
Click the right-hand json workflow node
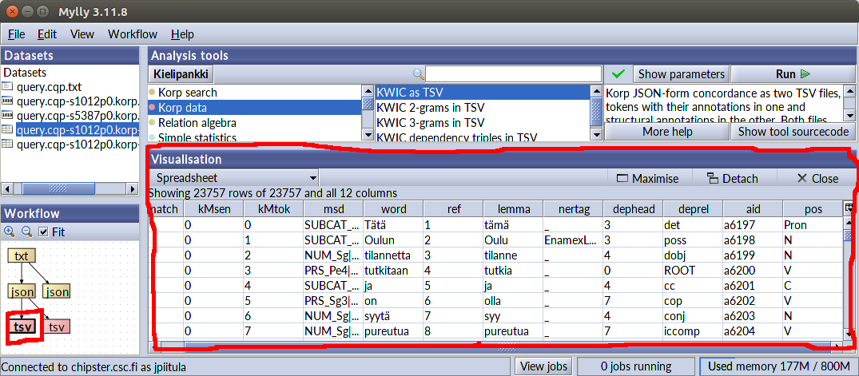pyautogui.click(x=58, y=291)
